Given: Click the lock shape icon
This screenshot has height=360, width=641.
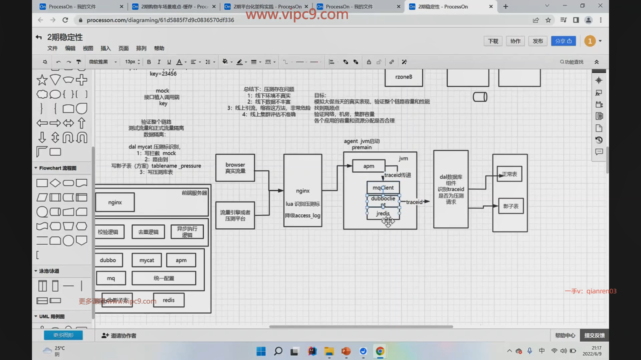Looking at the screenshot, I should point(369,62).
